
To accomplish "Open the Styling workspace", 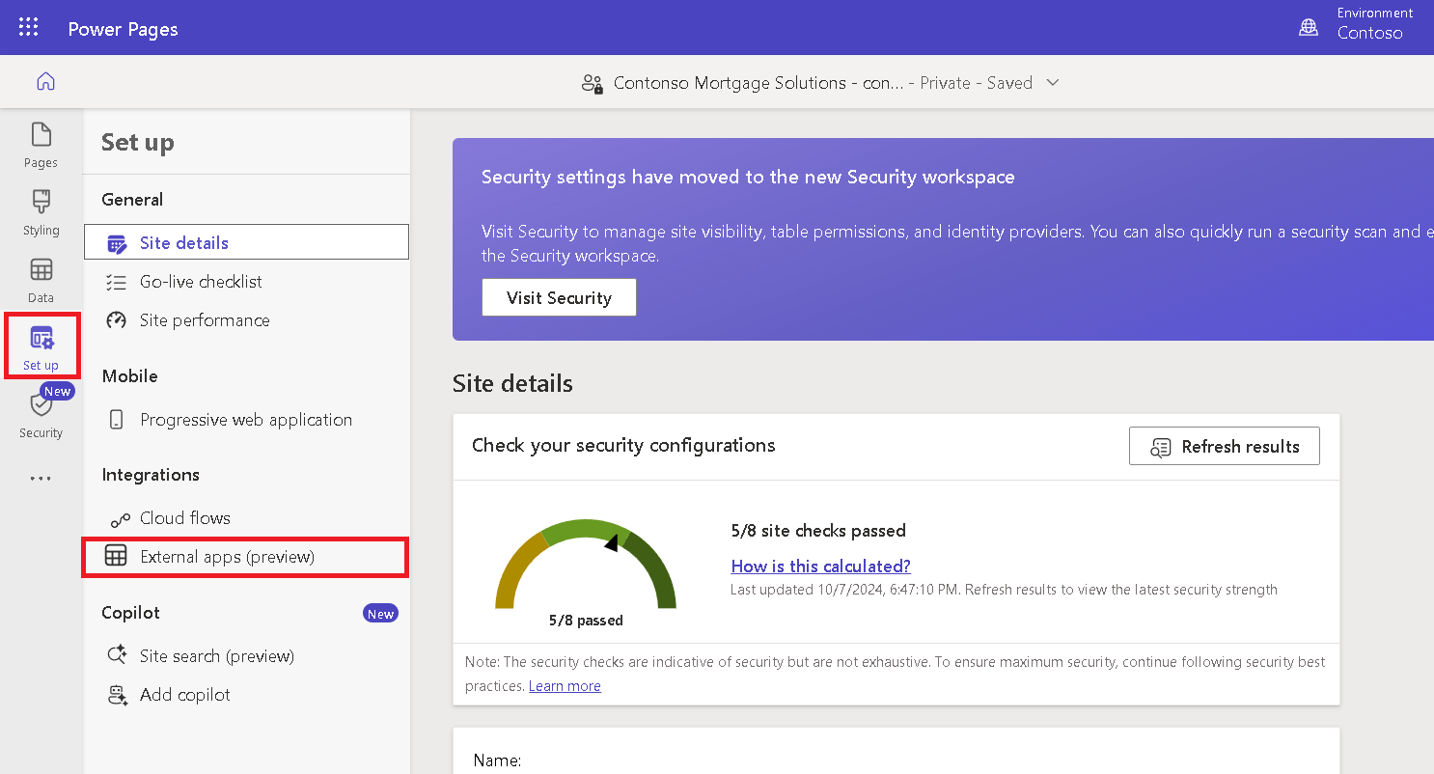I will coord(41,212).
